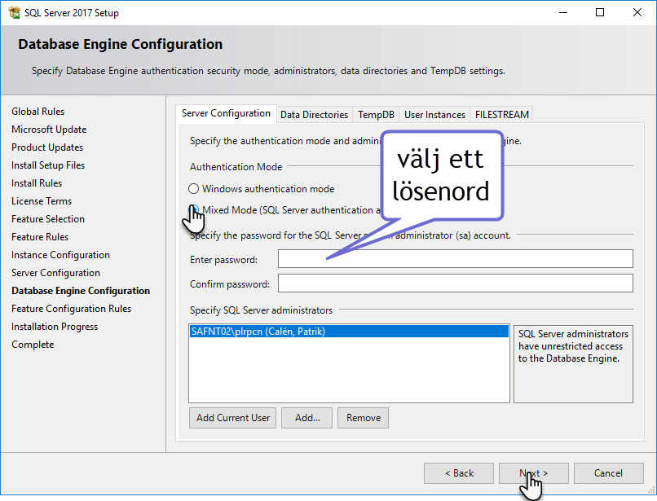
Task: Click the administrators help text box
Action: (x=573, y=364)
